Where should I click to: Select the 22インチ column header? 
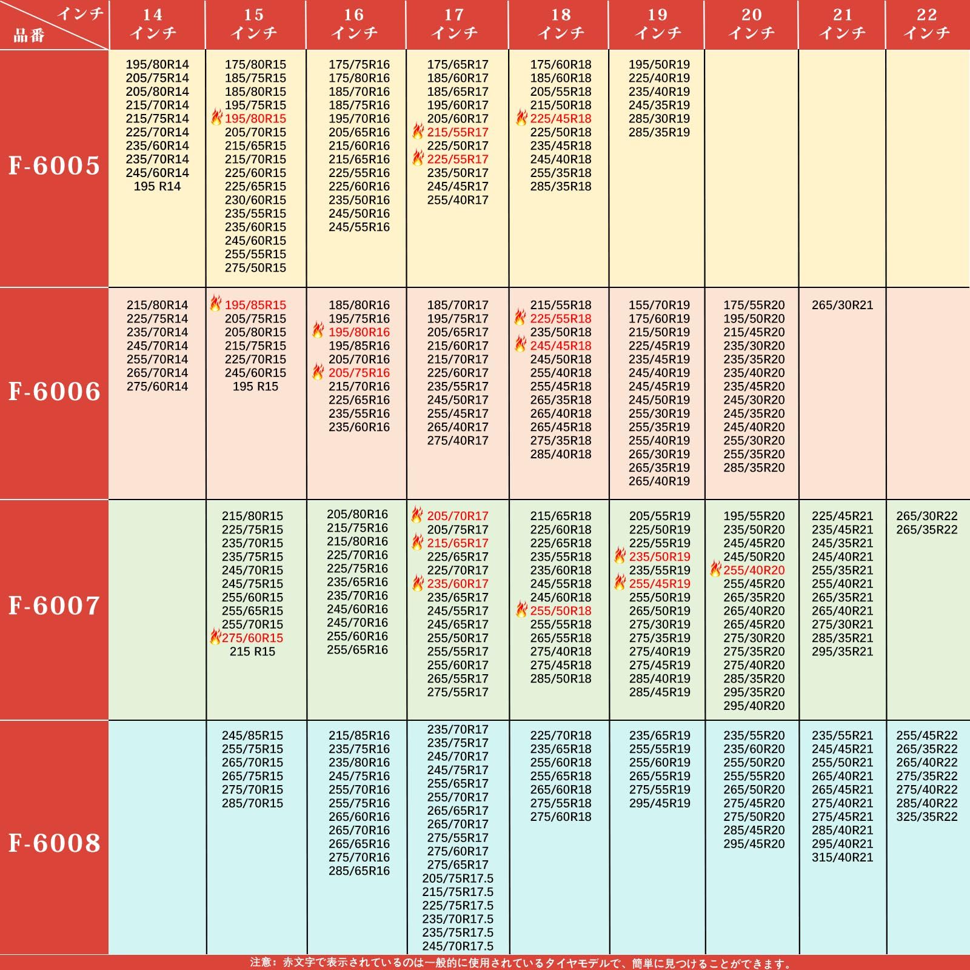pos(926,24)
